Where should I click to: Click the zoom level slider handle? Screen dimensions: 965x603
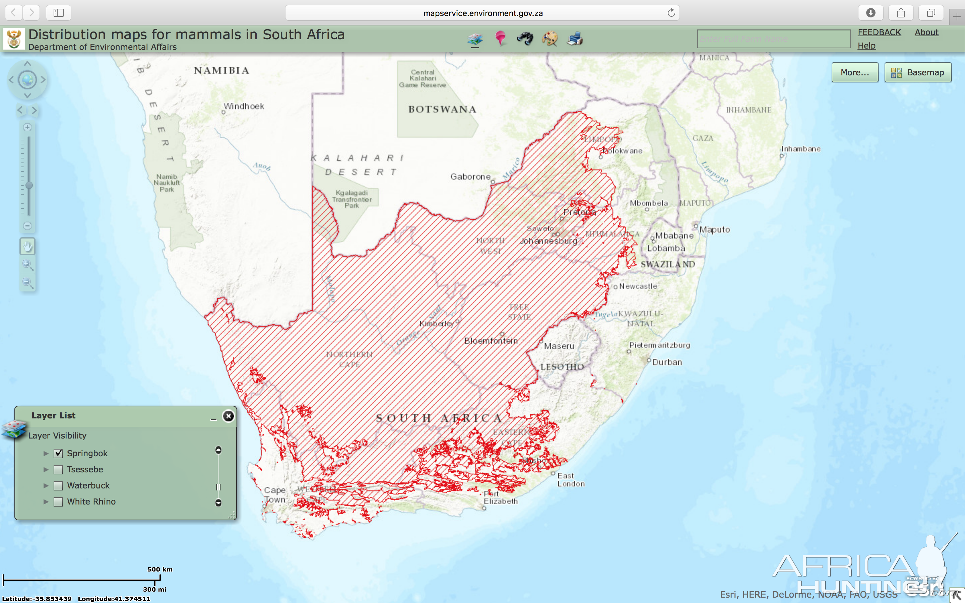(29, 186)
